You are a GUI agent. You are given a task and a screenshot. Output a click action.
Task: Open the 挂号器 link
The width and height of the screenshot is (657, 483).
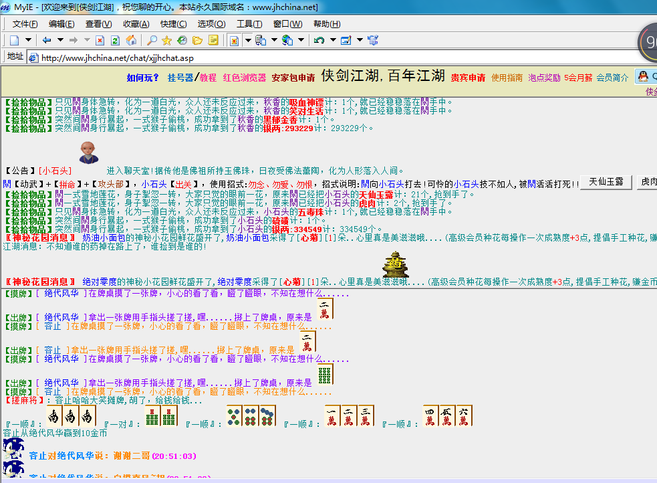[180, 78]
